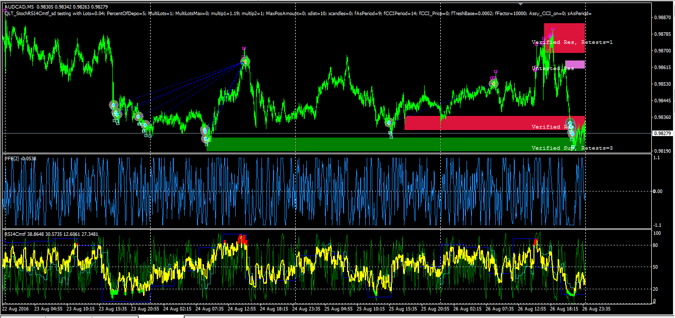Click the pink untested resistance zone
The image size is (675, 318).
(575, 65)
